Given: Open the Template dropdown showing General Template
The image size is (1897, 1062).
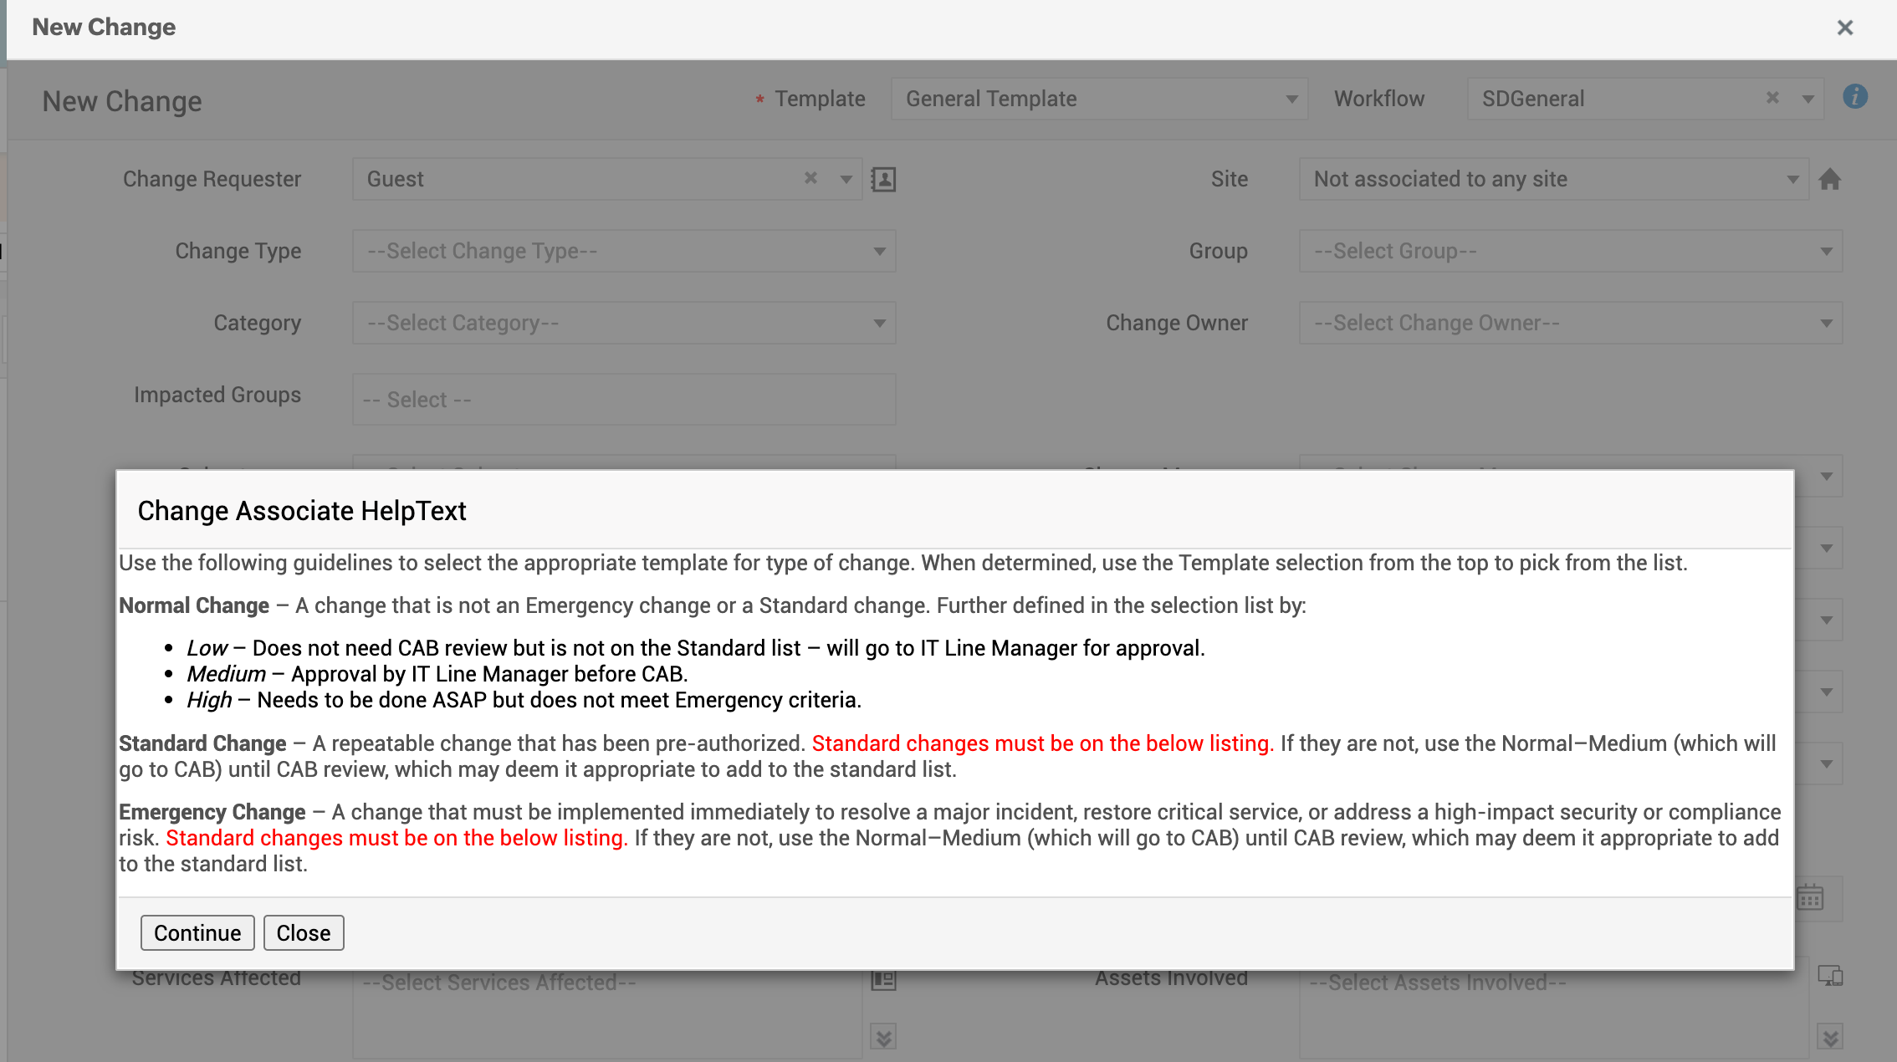Looking at the screenshot, I should coord(1099,99).
